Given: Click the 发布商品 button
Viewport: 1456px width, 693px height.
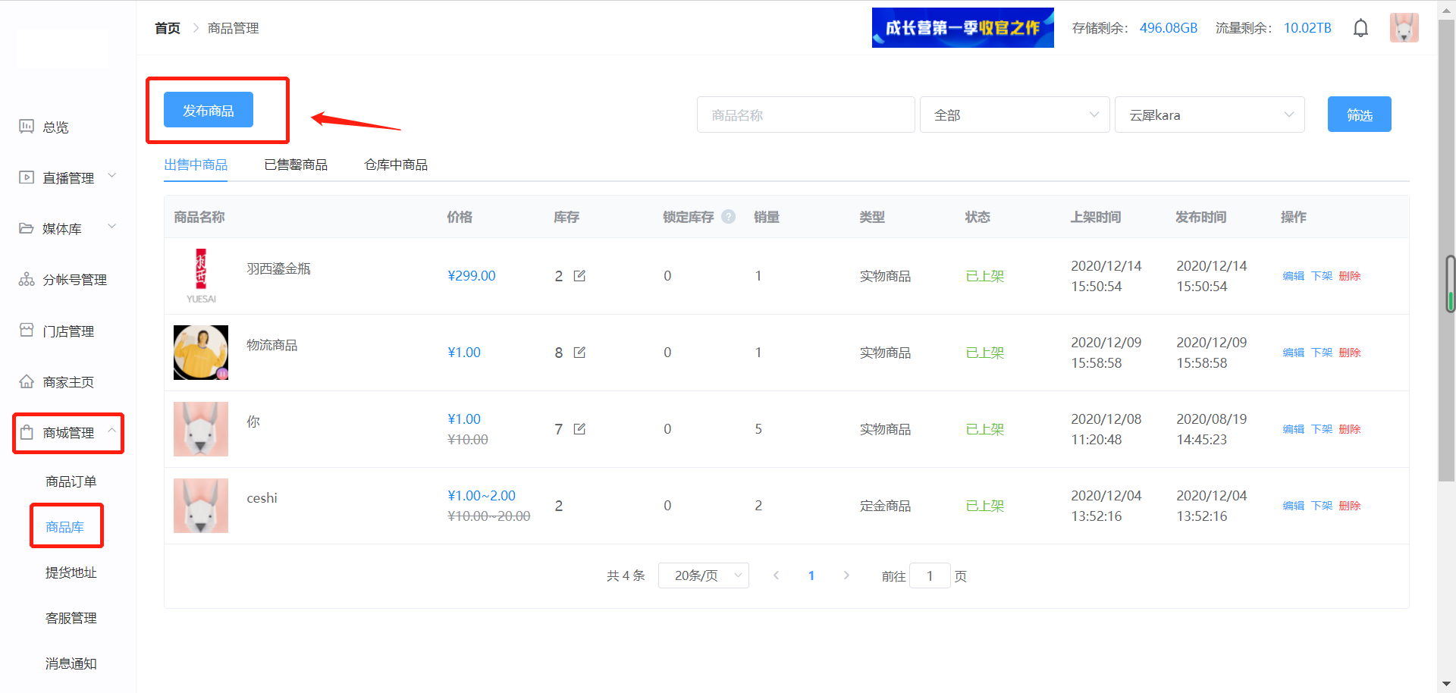Looking at the screenshot, I should 209,110.
